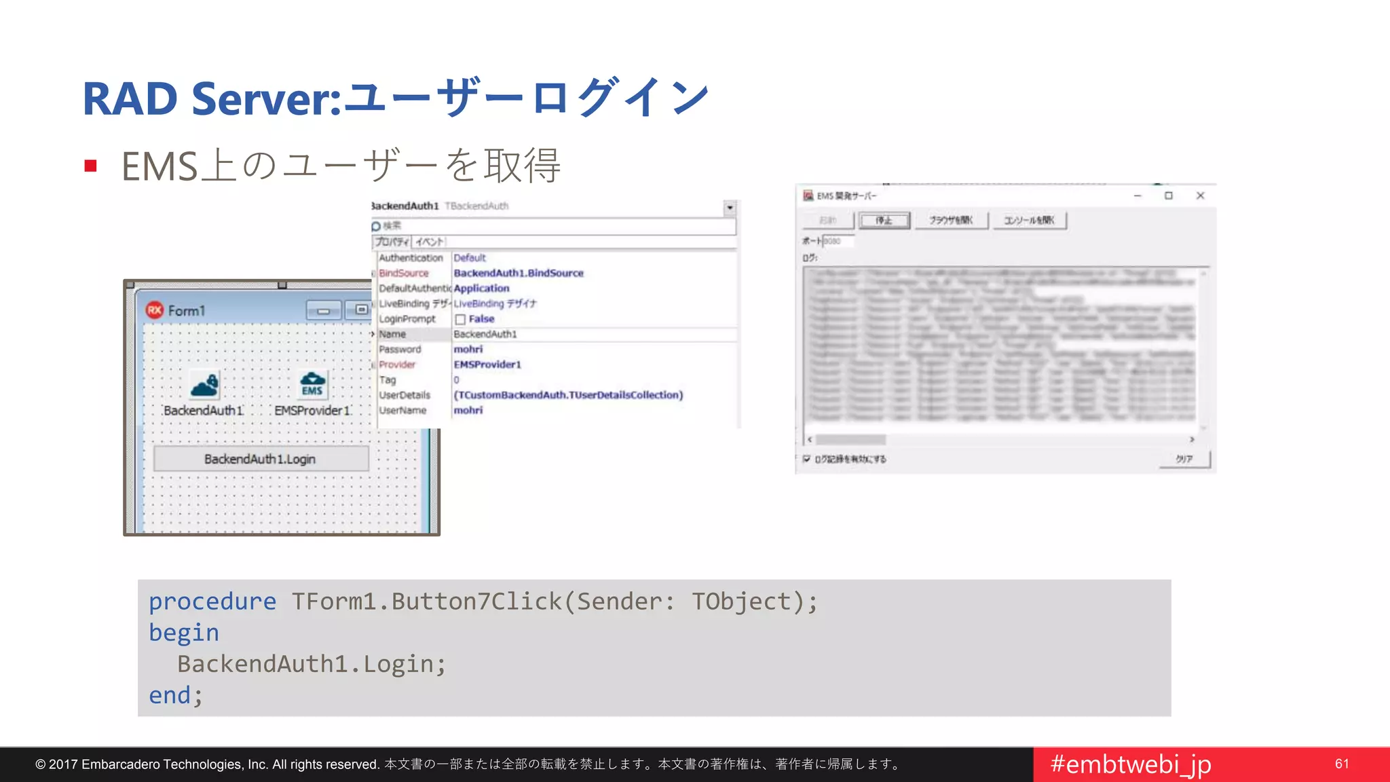Click Form1 restore button icon
Image resolution: width=1390 pixels, height=782 pixels.
pyautogui.click(x=361, y=310)
